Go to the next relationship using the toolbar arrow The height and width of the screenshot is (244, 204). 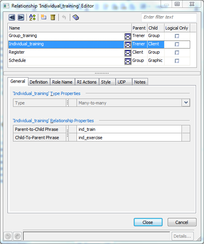coord(21,17)
